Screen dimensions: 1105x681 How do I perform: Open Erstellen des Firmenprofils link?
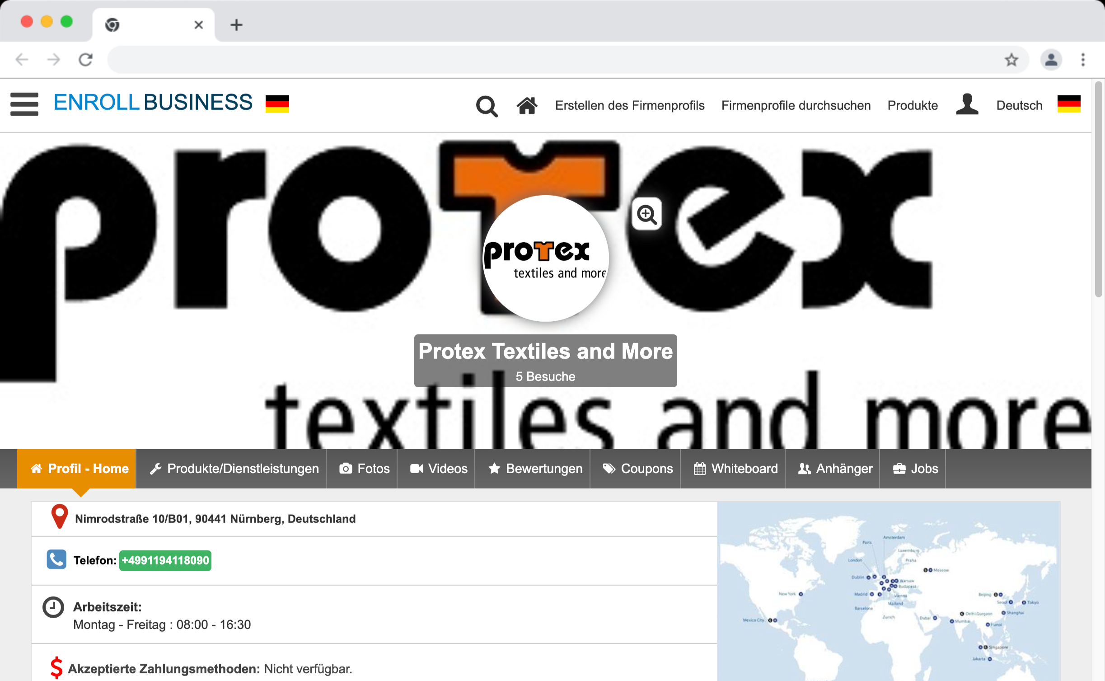(630, 105)
